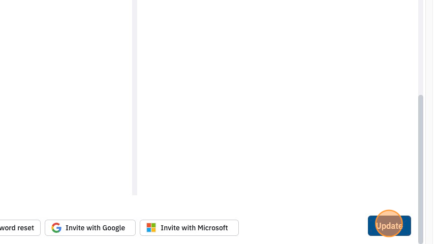This screenshot has width=437, height=244.
Task: Click the Google logo icon
Action: pos(56,228)
